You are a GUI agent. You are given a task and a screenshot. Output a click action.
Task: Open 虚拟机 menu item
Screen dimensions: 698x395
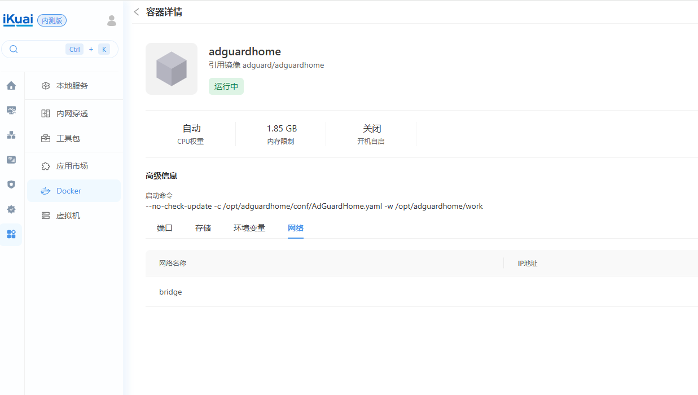pyautogui.click(x=74, y=216)
